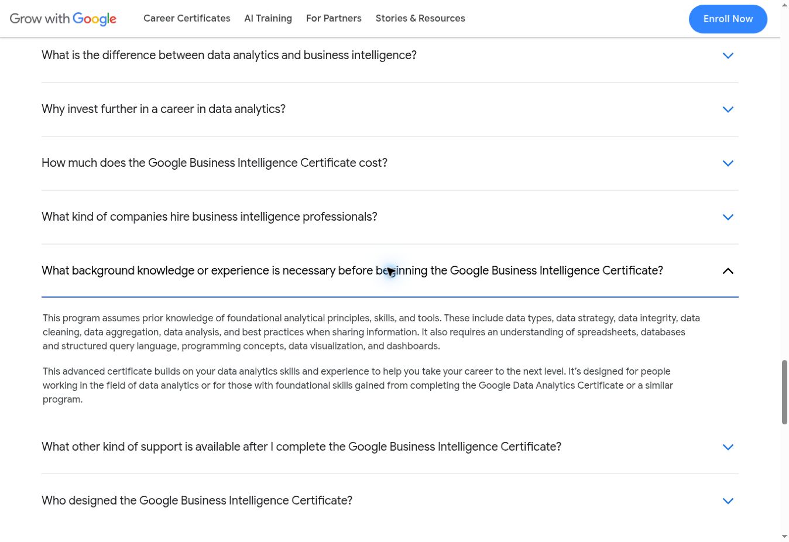
Task: Expand chevron for companies hiring BI professionals
Action: (728, 217)
